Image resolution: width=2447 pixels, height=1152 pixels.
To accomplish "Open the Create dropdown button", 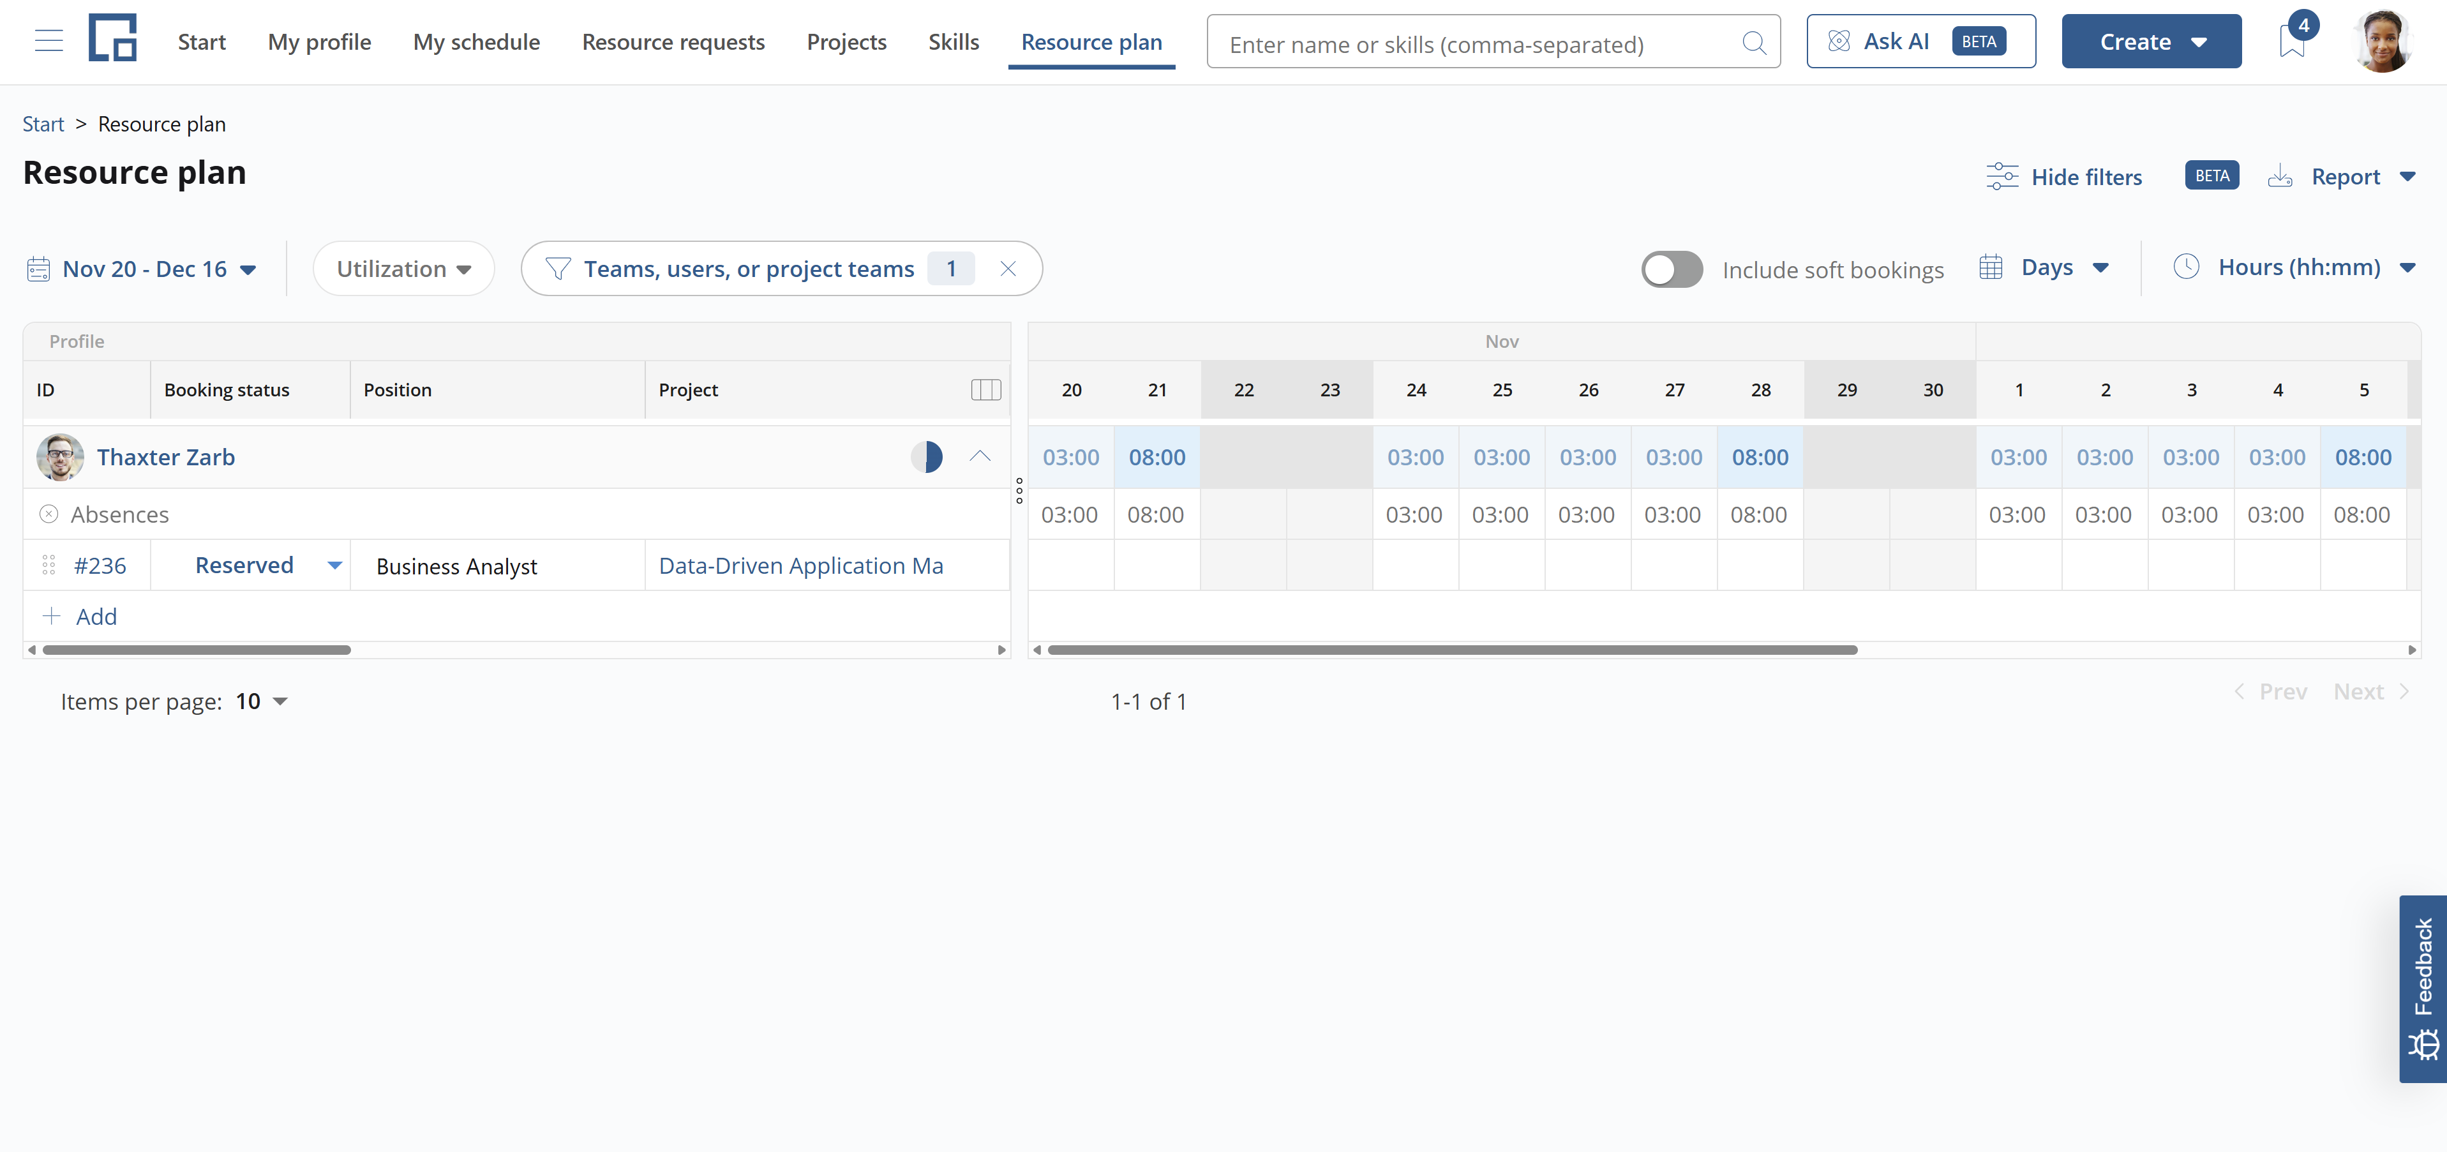I will pyautogui.click(x=2151, y=41).
